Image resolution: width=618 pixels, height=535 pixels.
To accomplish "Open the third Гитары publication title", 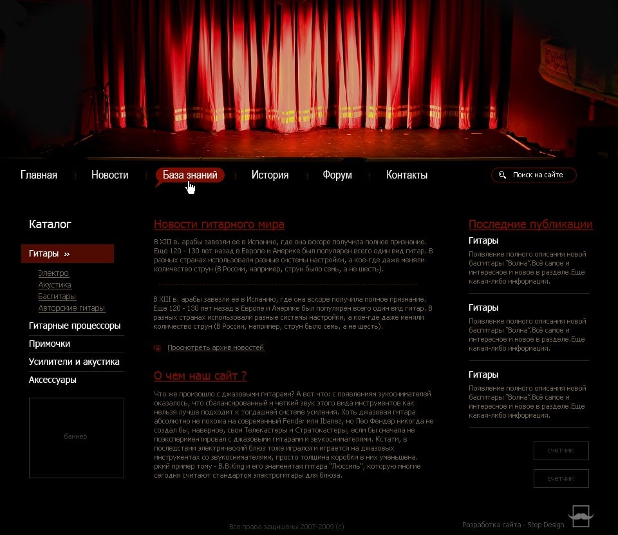I will (x=483, y=374).
